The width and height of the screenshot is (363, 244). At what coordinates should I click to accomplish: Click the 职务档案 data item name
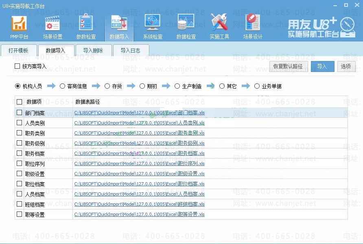[x=35, y=154]
